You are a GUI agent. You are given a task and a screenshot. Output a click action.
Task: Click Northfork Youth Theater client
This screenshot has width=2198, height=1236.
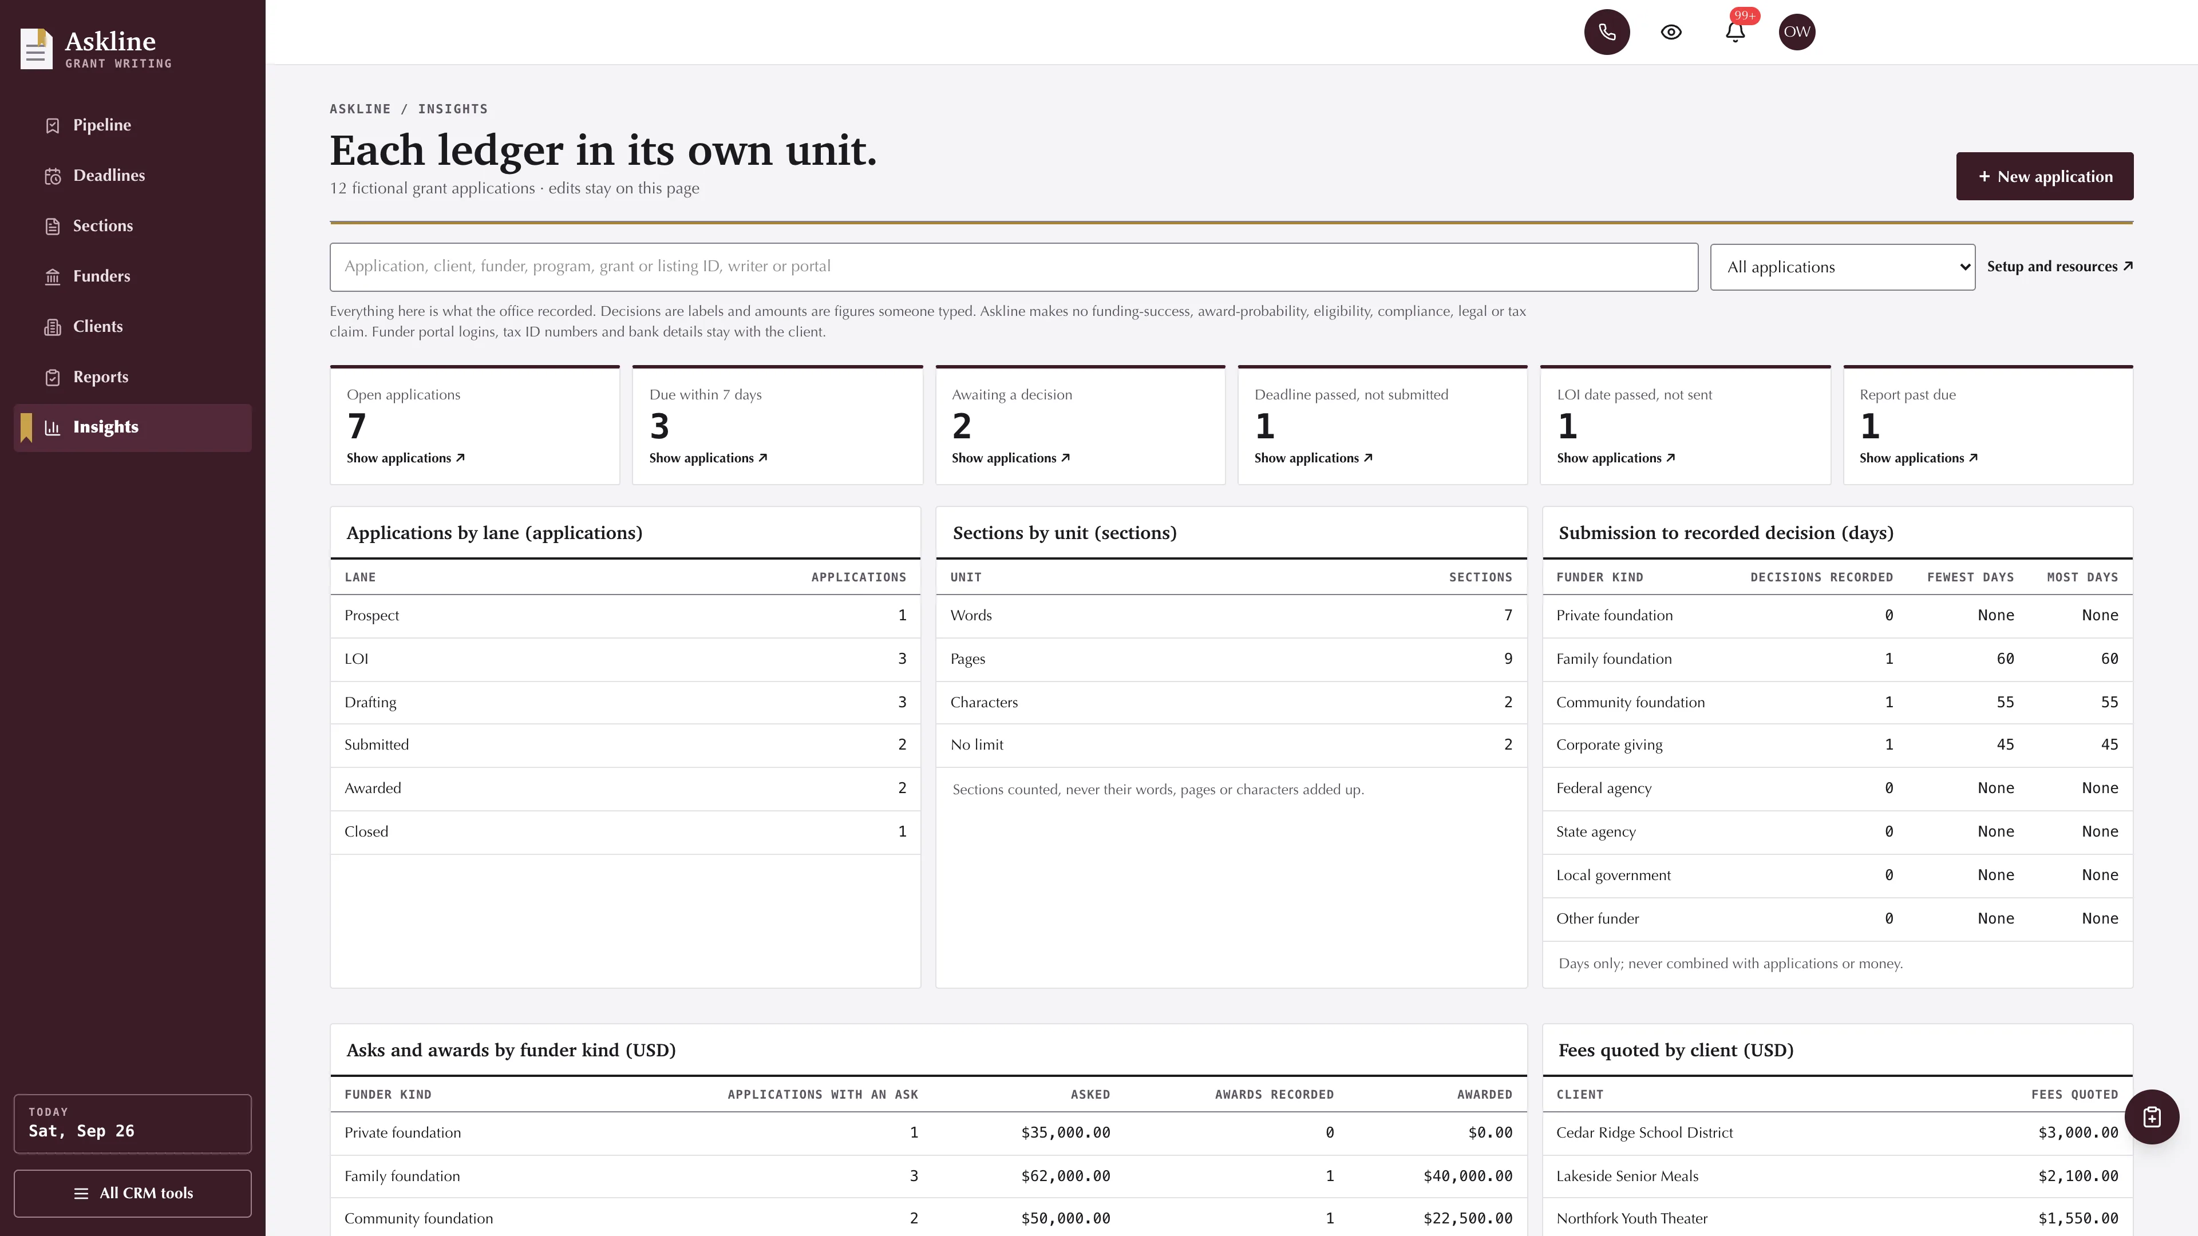1631,1218
